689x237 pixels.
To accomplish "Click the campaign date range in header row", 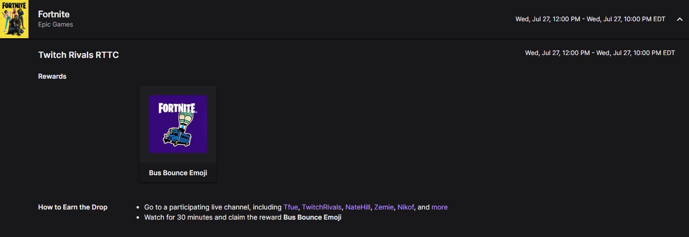I will pyautogui.click(x=590, y=19).
